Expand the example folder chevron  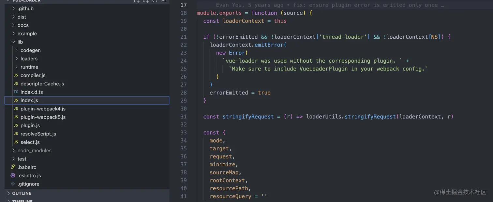13,33
